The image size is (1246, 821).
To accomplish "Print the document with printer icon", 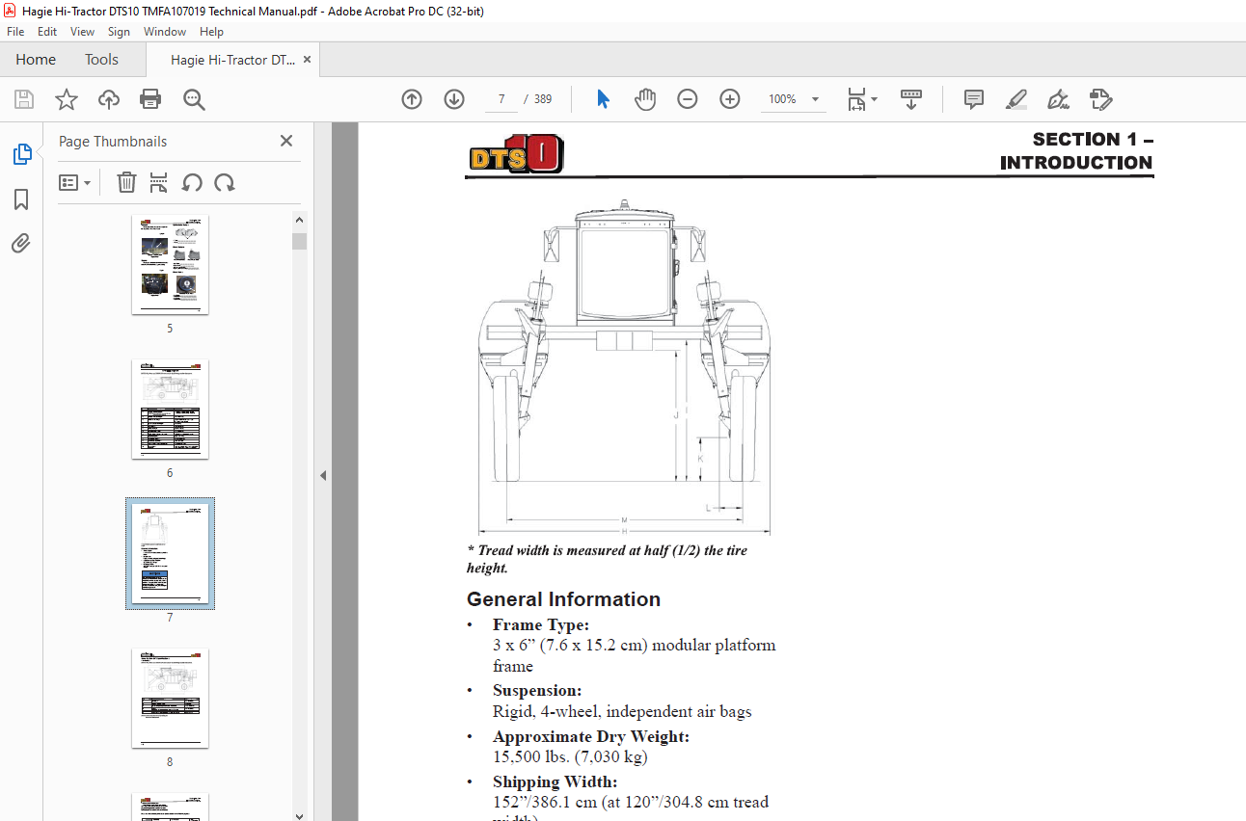I will [150, 99].
